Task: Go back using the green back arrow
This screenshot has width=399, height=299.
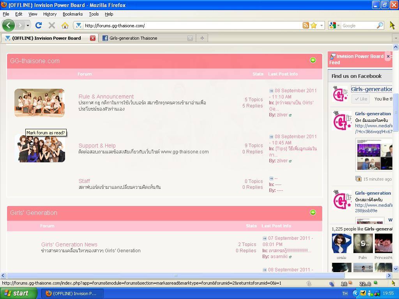Action: 9,25
